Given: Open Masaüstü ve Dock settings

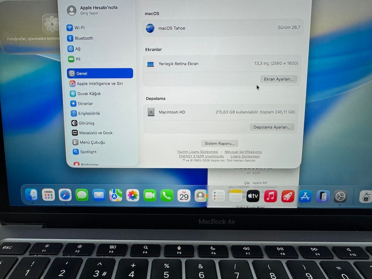Looking at the screenshot, I should 92,133.
